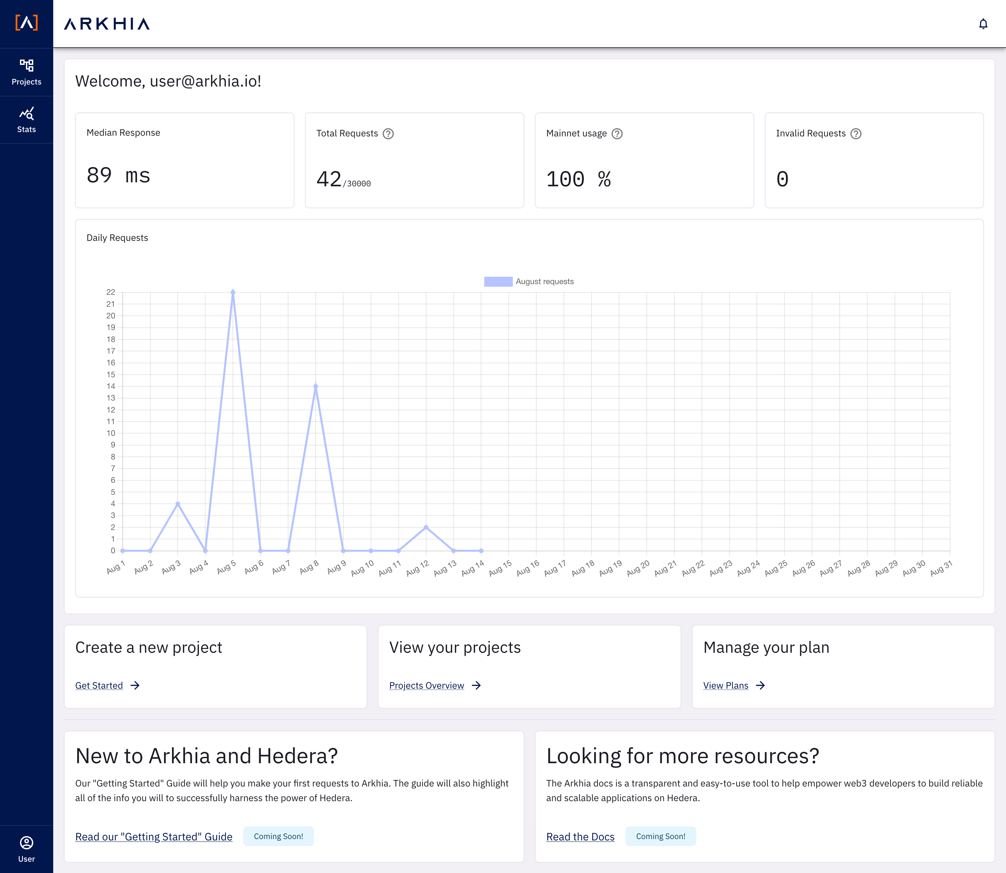1006x873 pixels.
Task: Open notifications via the bell icon
Action: pyautogui.click(x=983, y=24)
